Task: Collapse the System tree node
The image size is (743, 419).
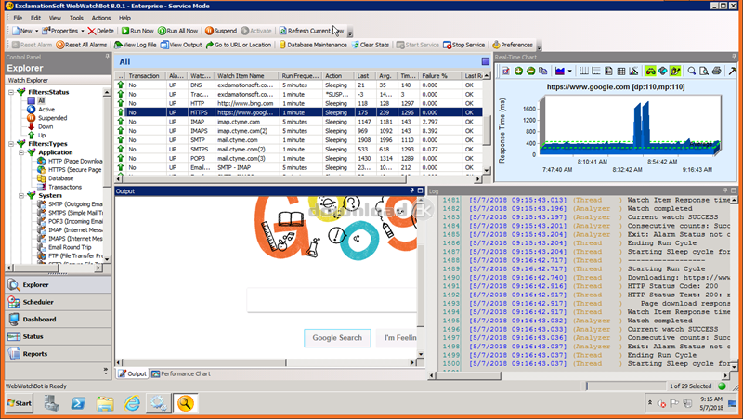Action: pyautogui.click(x=21, y=195)
